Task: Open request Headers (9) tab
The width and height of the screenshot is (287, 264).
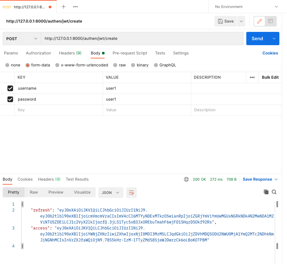Action: [70, 53]
